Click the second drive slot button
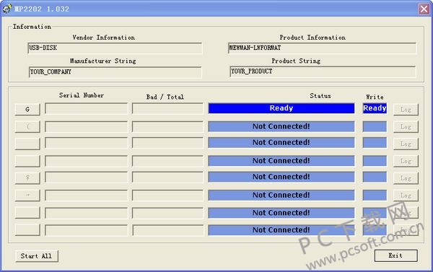This screenshot has height=272, width=433. 27,127
